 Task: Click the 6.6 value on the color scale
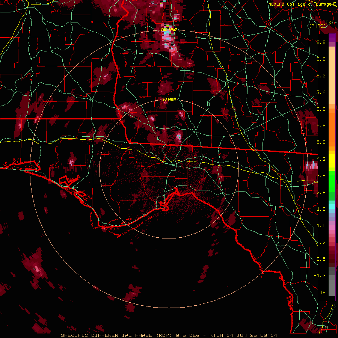tap(321, 109)
